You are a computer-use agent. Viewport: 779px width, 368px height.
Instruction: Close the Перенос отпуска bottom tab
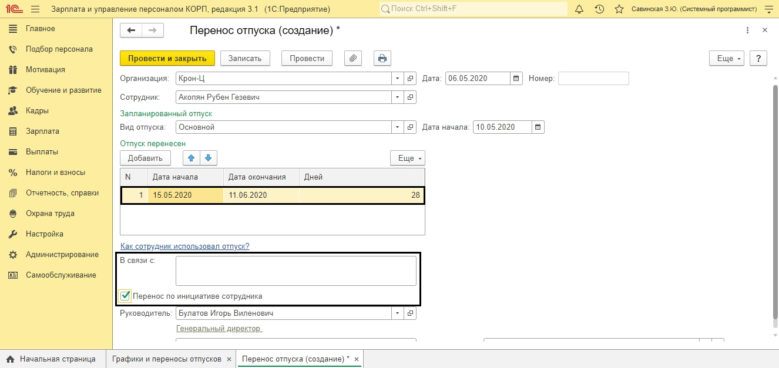click(357, 359)
